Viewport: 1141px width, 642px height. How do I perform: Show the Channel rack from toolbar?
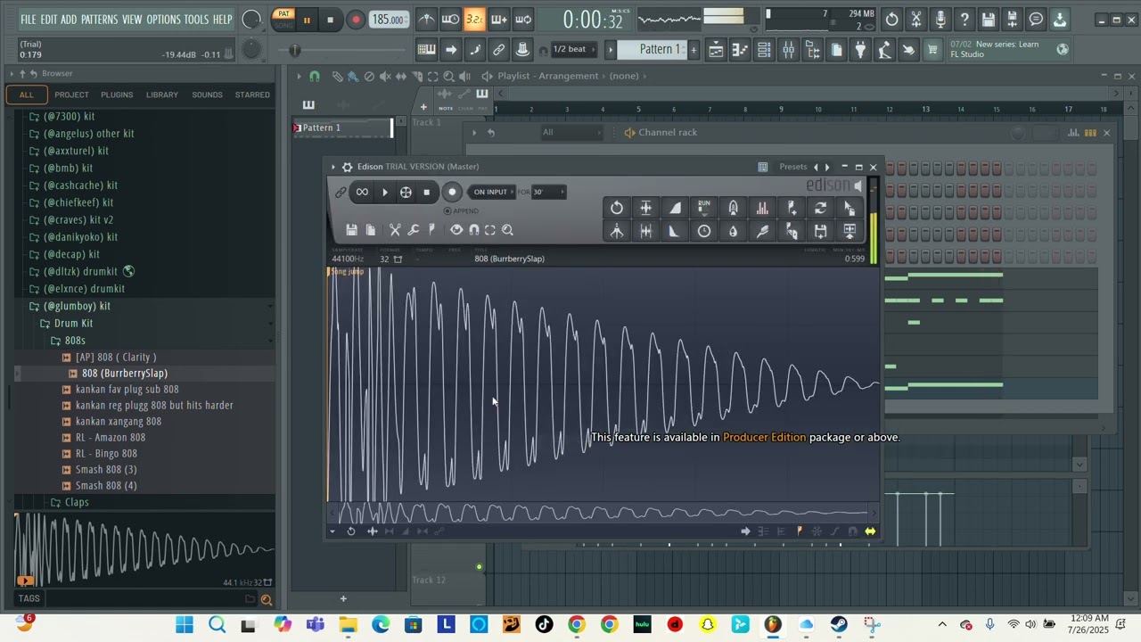764,50
